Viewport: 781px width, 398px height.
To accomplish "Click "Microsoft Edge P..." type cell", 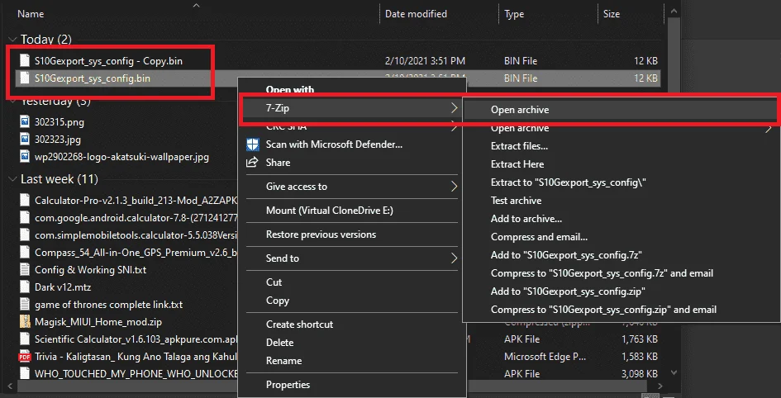I will pyautogui.click(x=545, y=356).
